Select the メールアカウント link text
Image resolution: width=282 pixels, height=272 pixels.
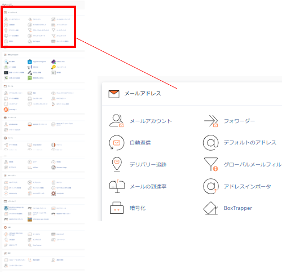(x=151, y=121)
